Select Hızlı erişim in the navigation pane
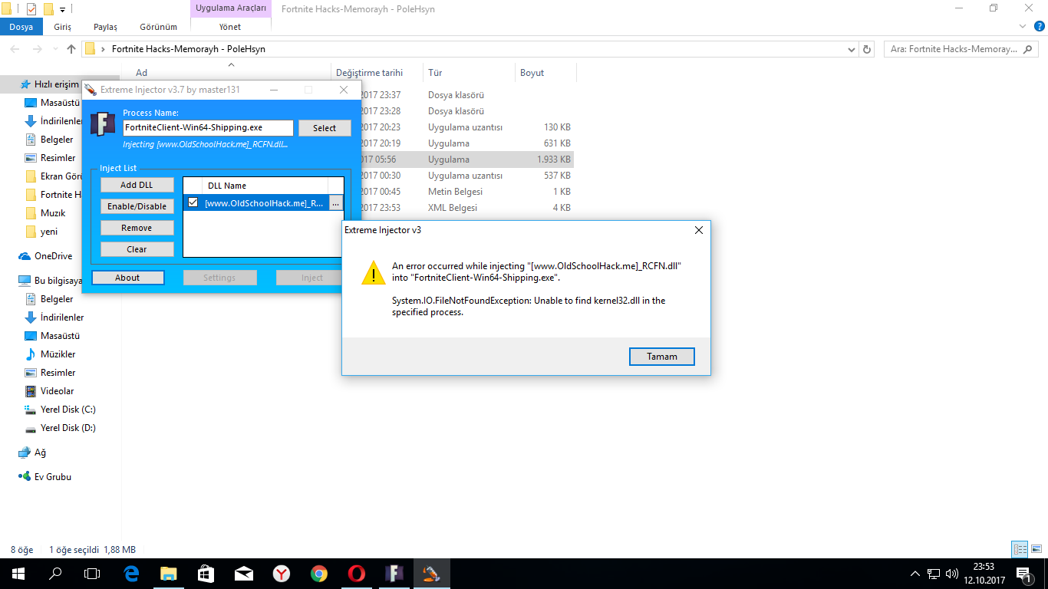The width and height of the screenshot is (1048, 589). (x=56, y=84)
